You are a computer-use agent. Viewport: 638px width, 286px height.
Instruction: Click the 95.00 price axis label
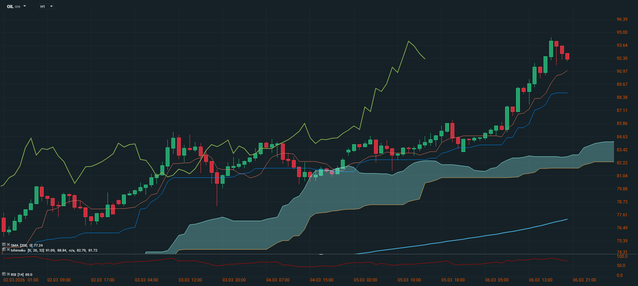pyautogui.click(x=622, y=32)
